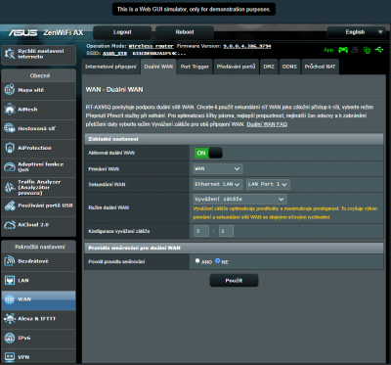Viewport: 391px width, 365px height.
Task: Open the Duální WAN FAQ link
Action: (267, 124)
